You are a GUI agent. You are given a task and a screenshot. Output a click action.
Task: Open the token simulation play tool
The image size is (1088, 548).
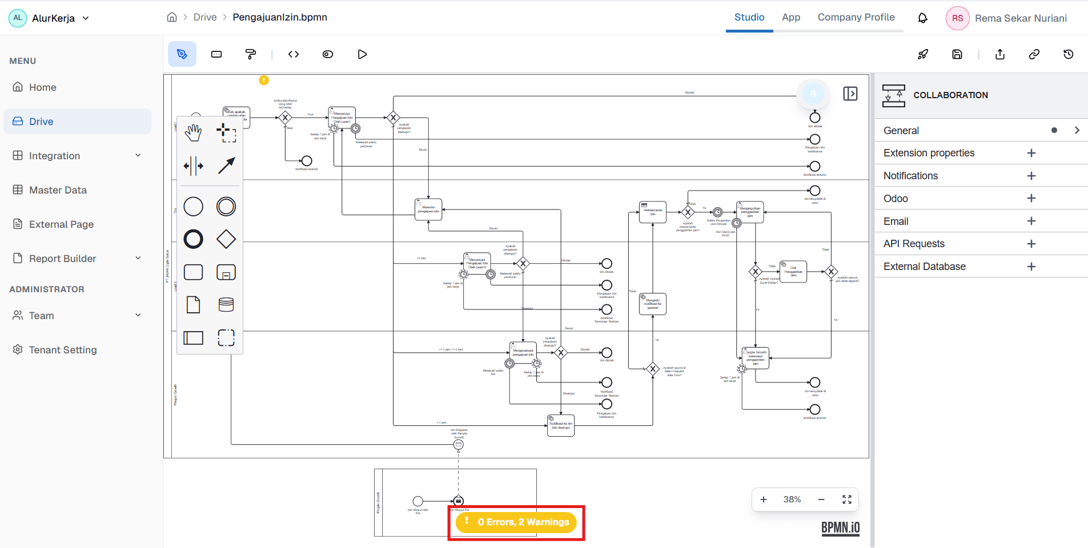point(362,54)
